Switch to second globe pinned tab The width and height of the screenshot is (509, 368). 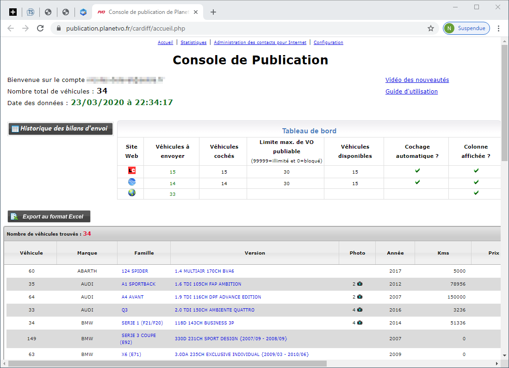coord(66,12)
